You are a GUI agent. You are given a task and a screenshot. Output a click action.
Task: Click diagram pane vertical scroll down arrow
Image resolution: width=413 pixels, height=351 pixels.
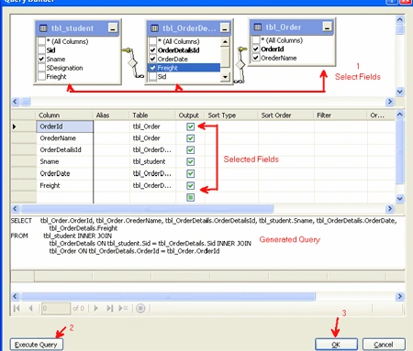tap(400, 92)
